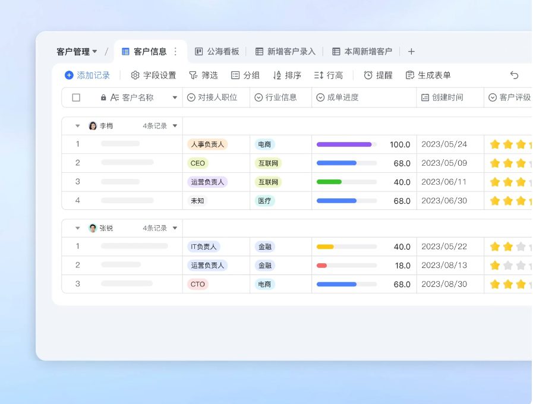Open the 医疗 industry tag

(x=264, y=201)
